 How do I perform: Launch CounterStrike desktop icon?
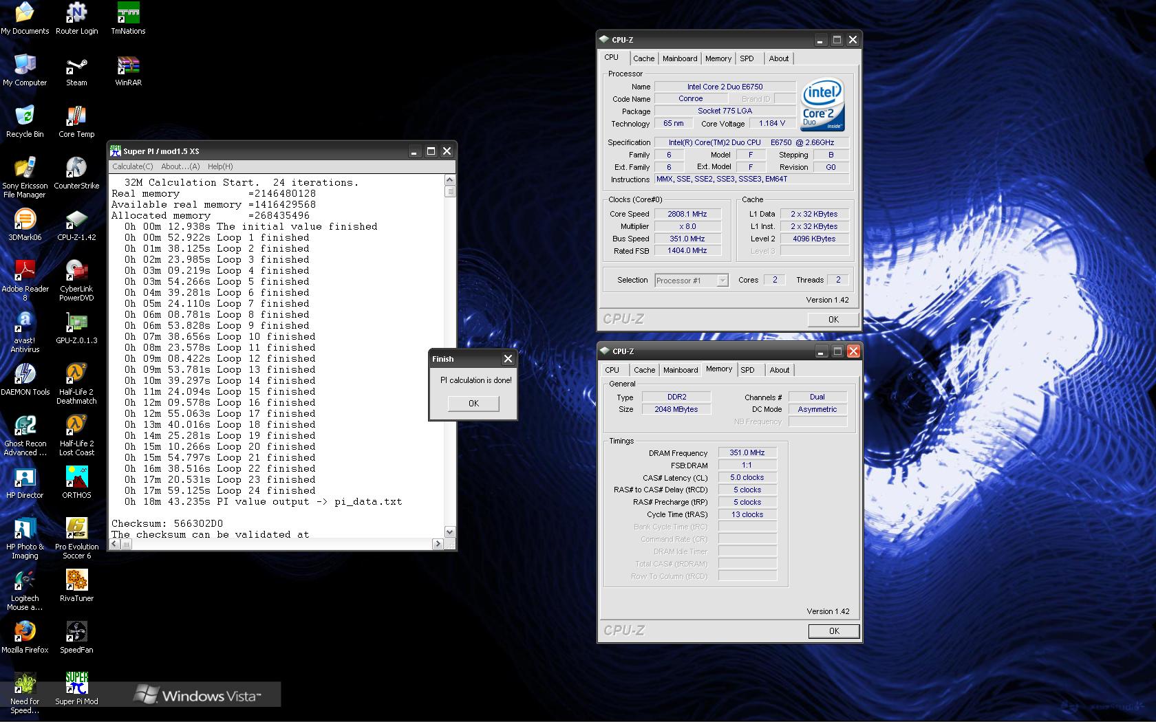pyautogui.click(x=76, y=173)
